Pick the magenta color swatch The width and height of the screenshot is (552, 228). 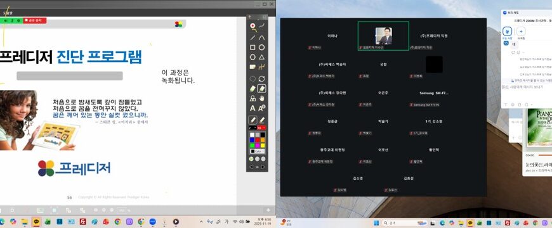click(x=258, y=146)
